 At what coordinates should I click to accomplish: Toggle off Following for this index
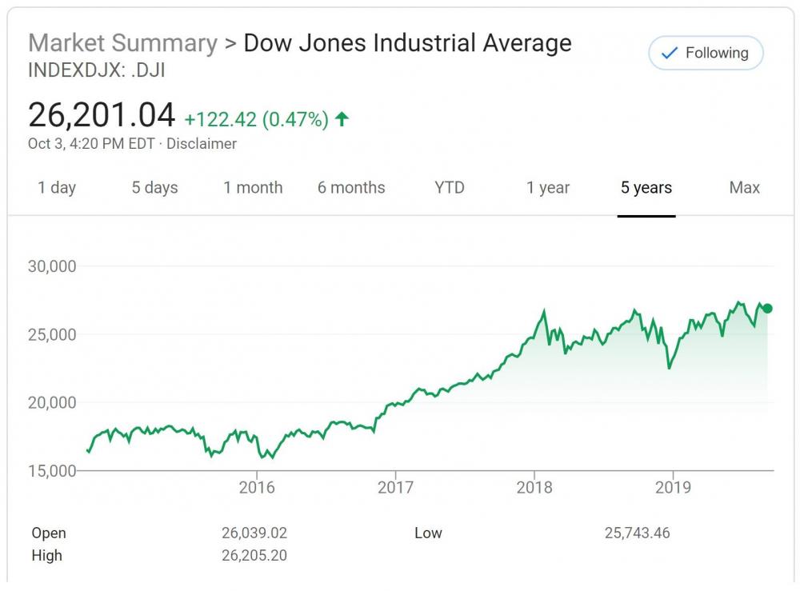[x=704, y=54]
